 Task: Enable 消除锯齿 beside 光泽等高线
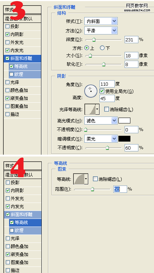click(x=106, y=109)
